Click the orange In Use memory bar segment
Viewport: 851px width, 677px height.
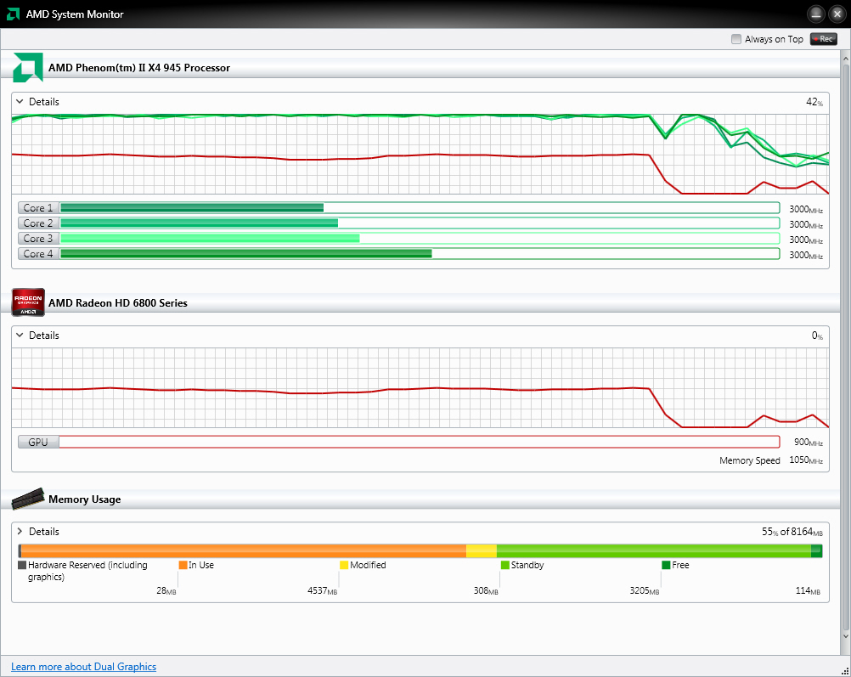pos(244,551)
